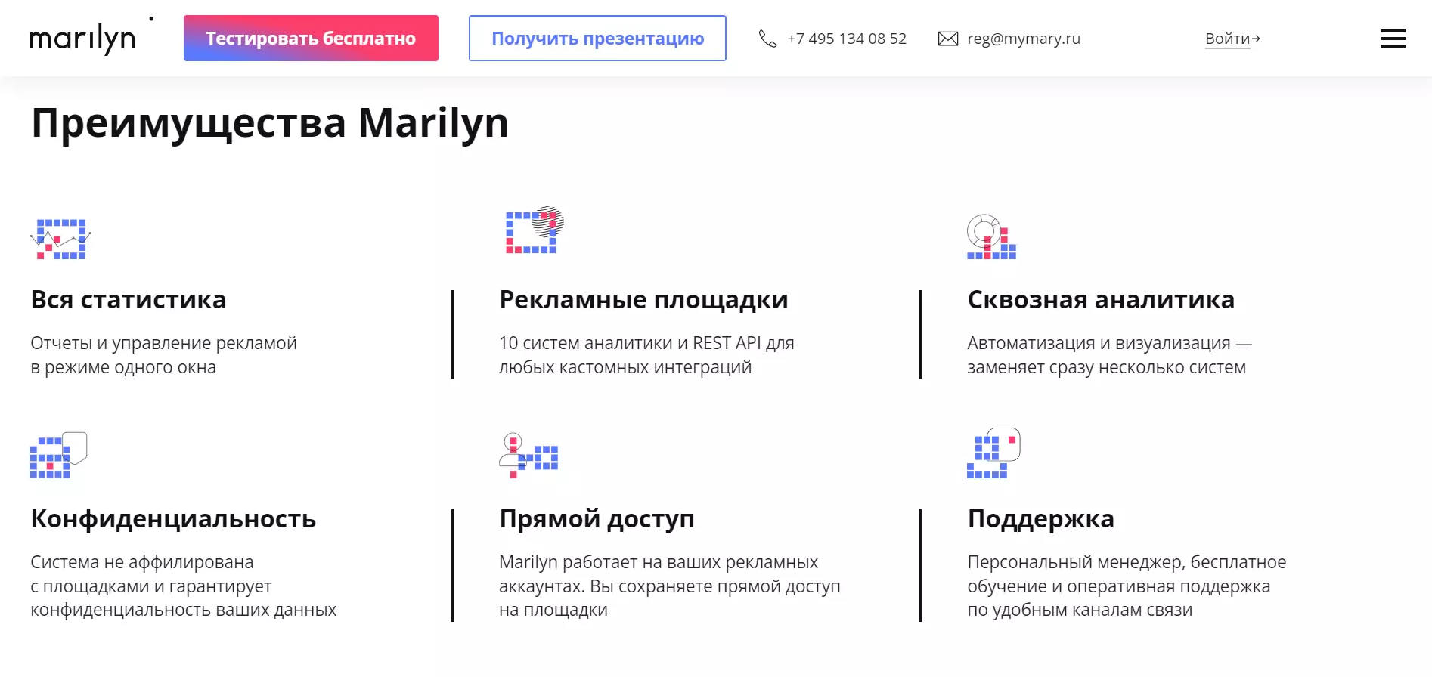Click text 'Автоматизация и визуализация'
The image size is (1432, 677).
[1099, 343]
